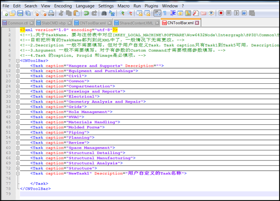Expand the Hangers and Supports Task fold
280x201 pixels.
tap(18, 66)
